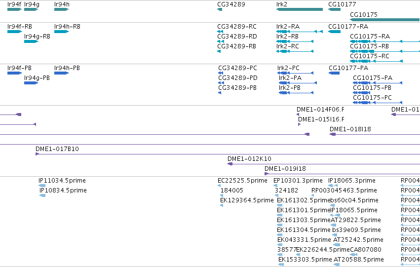Select EST EK161304.5prime
This screenshot has width=420, height=267.
pos(304,230)
